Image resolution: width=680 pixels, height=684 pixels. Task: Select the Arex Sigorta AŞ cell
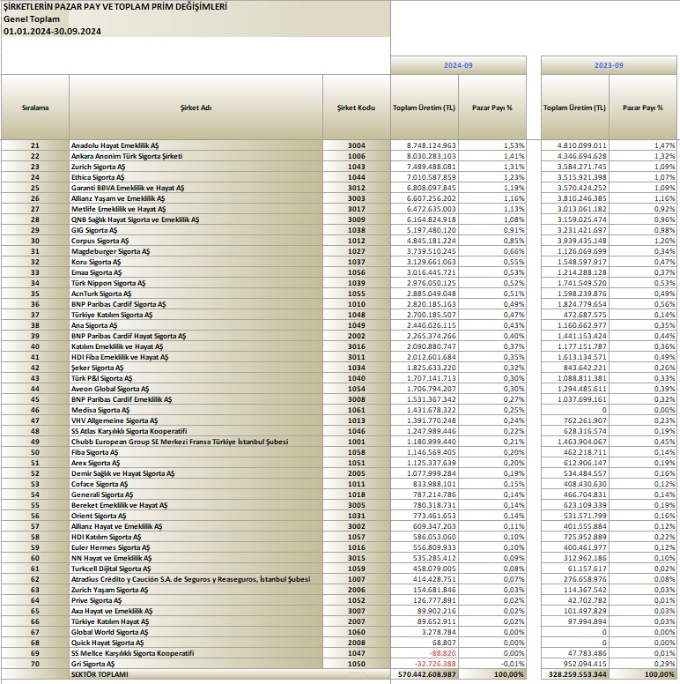tap(196, 463)
